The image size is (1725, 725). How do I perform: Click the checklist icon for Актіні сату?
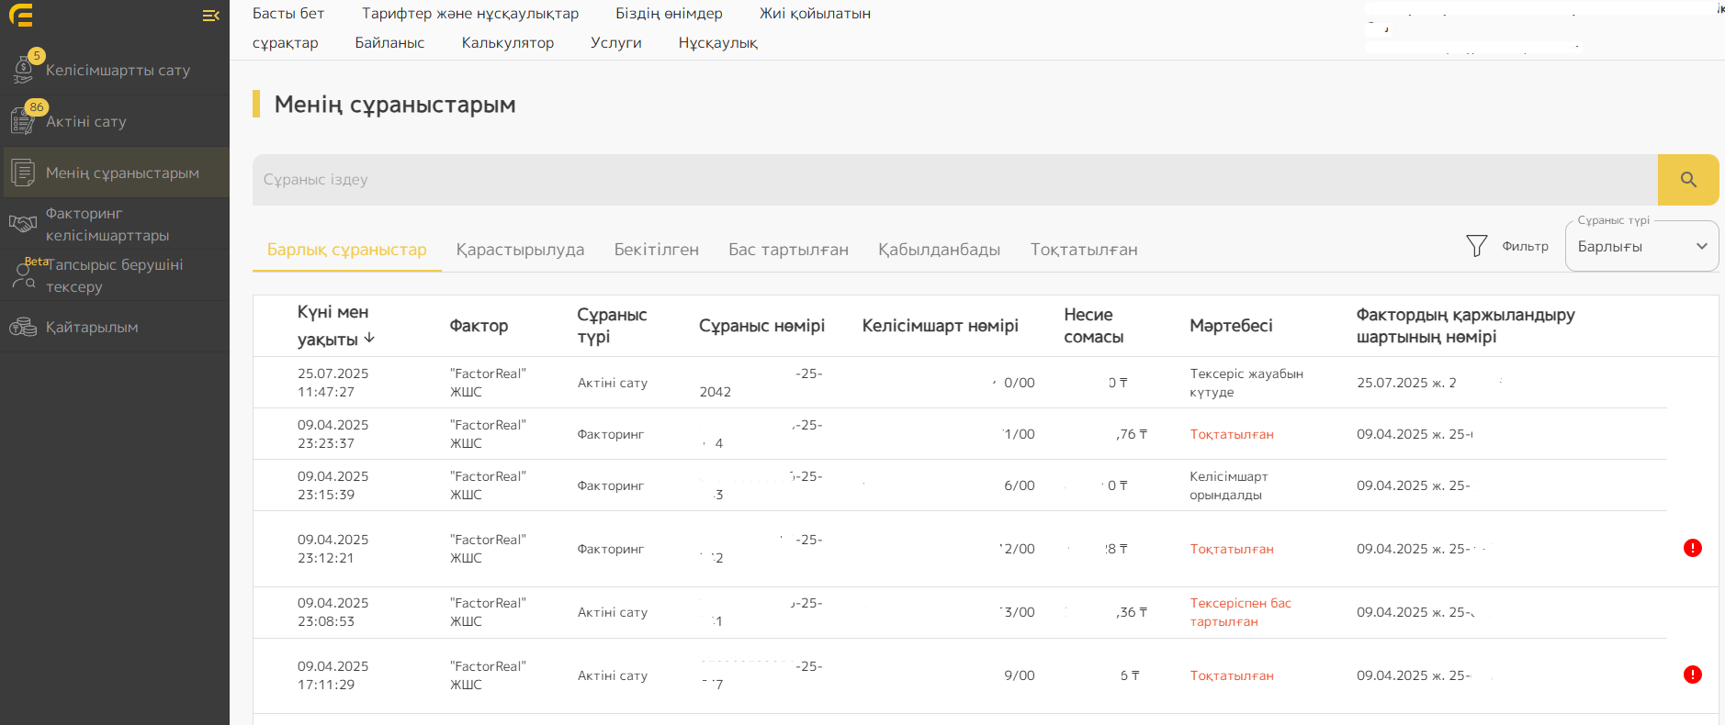(23, 120)
